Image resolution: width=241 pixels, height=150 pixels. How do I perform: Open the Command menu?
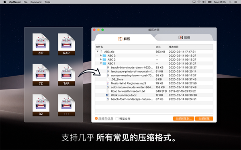(x=36, y=2)
